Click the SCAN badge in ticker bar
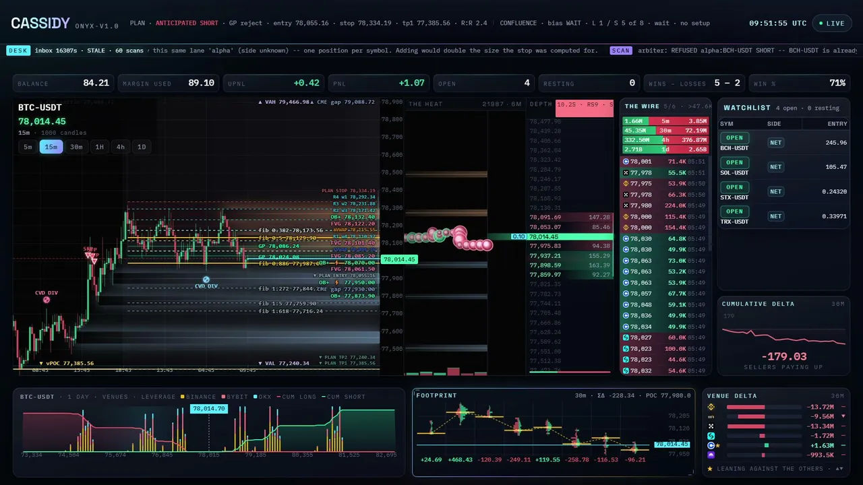Viewport: 863px width, 485px height. click(621, 50)
